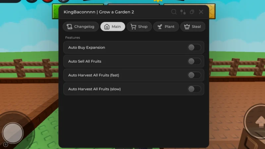
Task: Go to the Plant tab
Action: pyautogui.click(x=166, y=26)
